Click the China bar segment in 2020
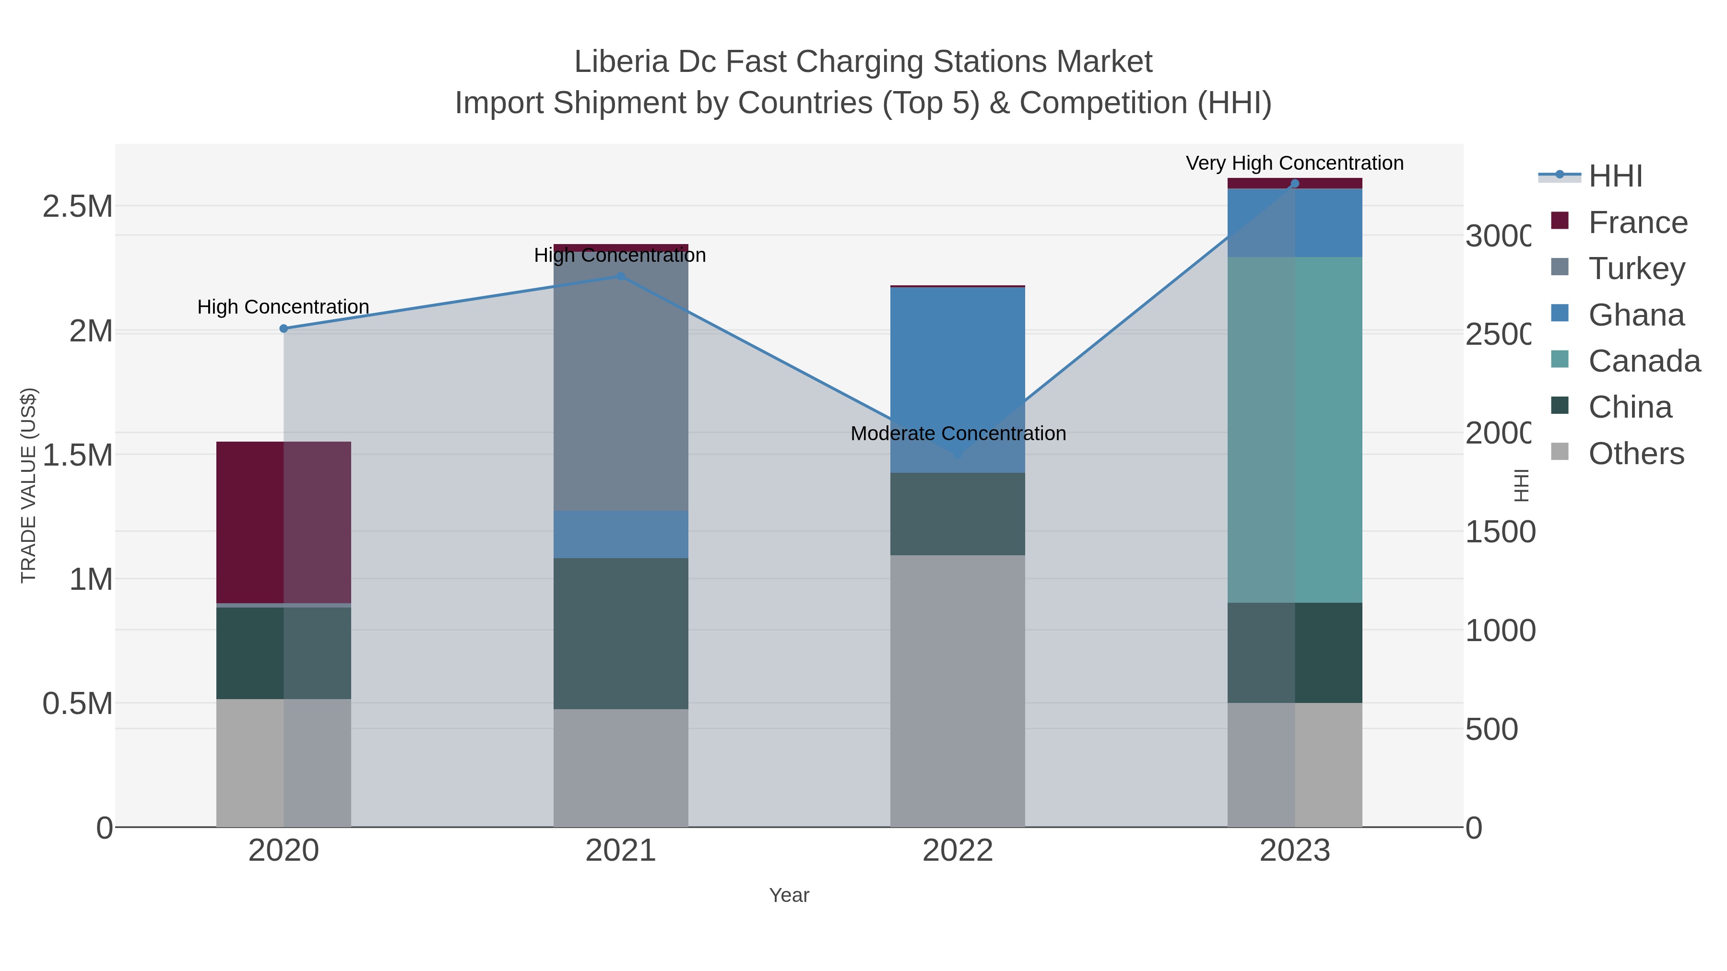This screenshot has height=971, width=1727. (284, 654)
